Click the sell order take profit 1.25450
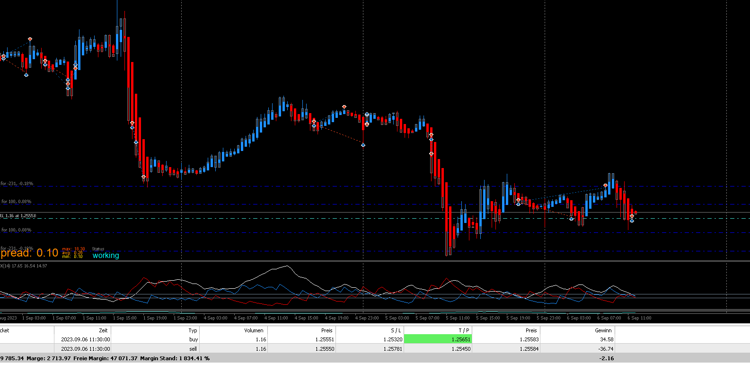Screen dimensions: 750x373 pyautogui.click(x=461, y=349)
